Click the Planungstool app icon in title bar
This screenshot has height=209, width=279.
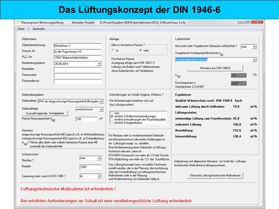[18, 22]
